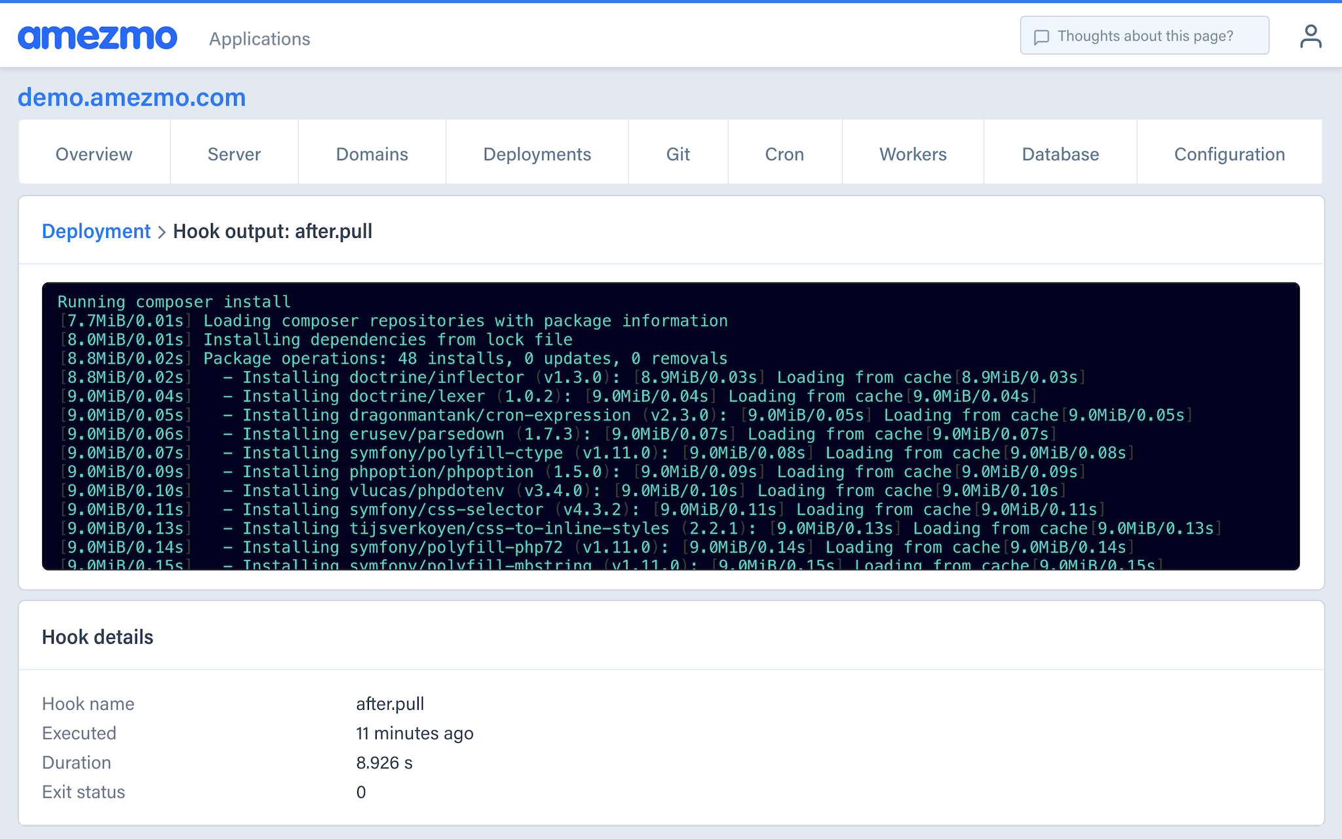Click the Thoughts about this page field
Image resolution: width=1342 pixels, height=839 pixels.
click(x=1145, y=36)
